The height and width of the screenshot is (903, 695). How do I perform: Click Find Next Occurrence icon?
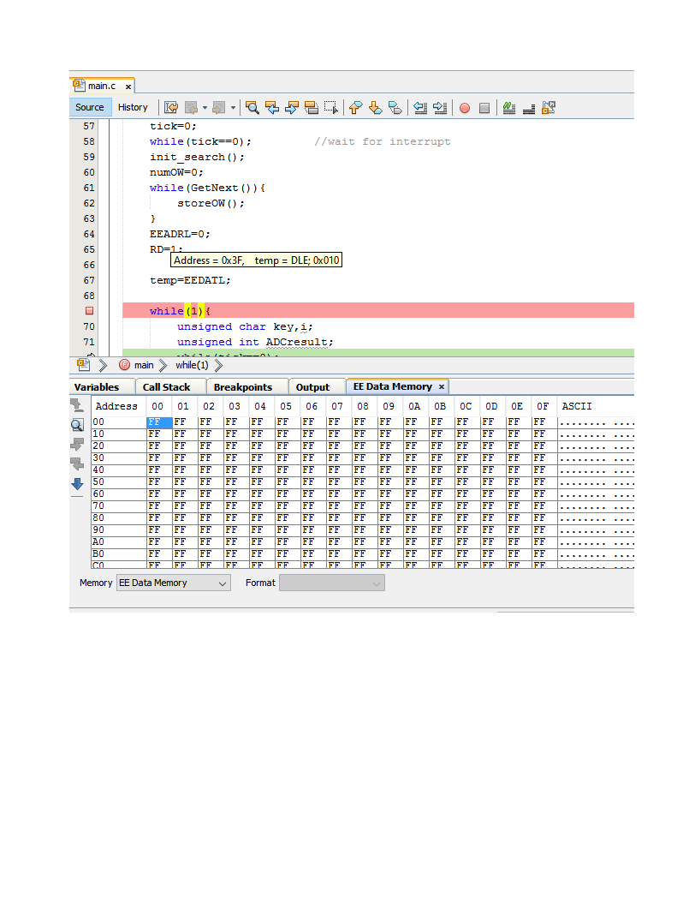click(291, 108)
